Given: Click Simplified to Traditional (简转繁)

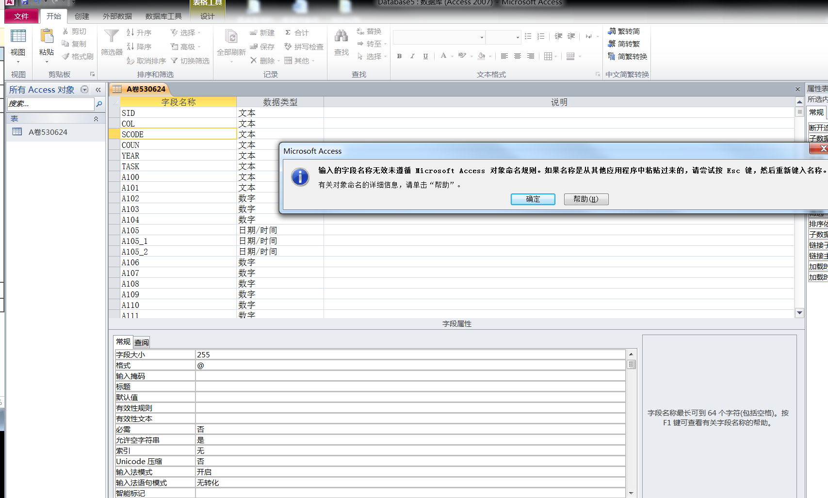Looking at the screenshot, I should pos(624,44).
